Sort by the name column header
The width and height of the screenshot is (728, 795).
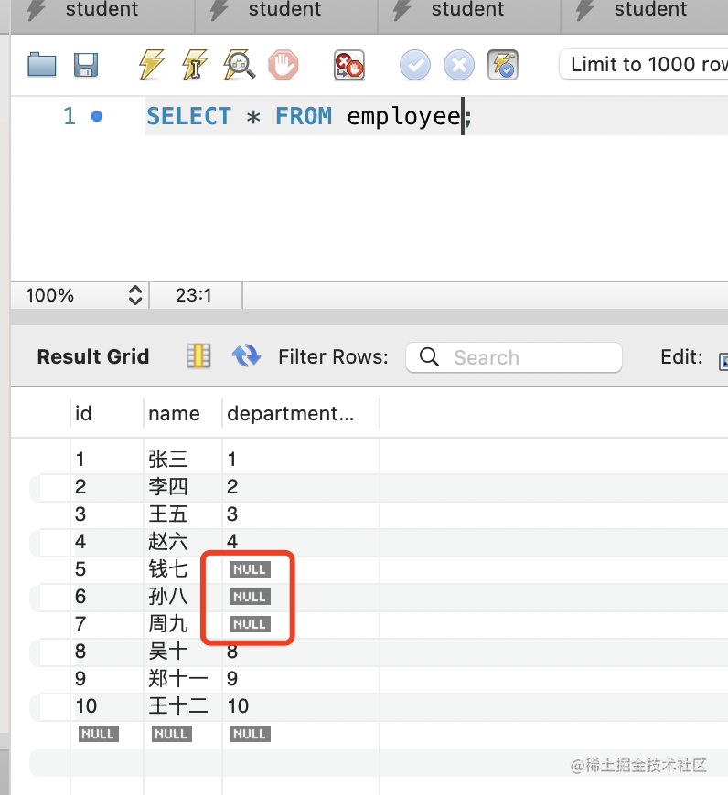[x=174, y=414]
